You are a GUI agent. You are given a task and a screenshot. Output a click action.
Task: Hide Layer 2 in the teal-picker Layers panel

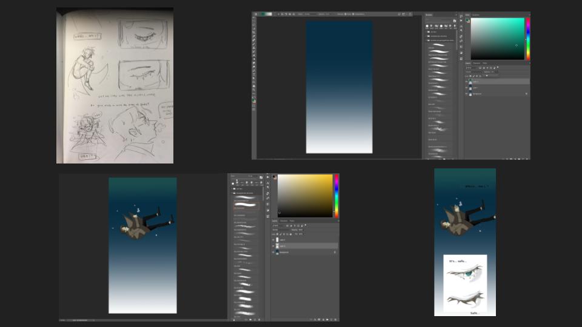click(466, 81)
